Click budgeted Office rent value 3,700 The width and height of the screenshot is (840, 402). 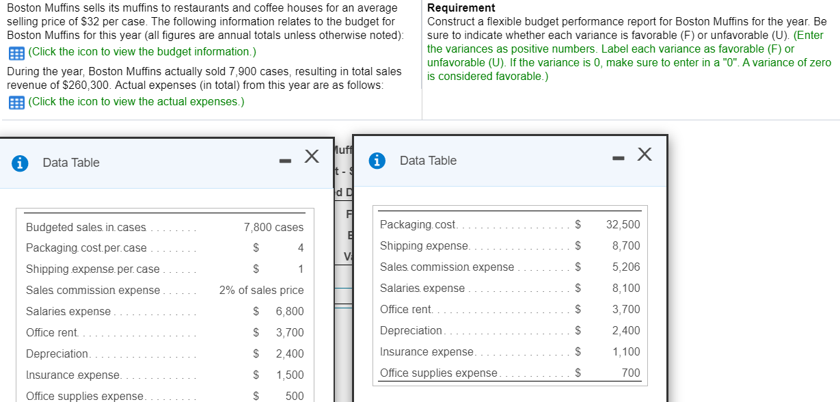[290, 333]
